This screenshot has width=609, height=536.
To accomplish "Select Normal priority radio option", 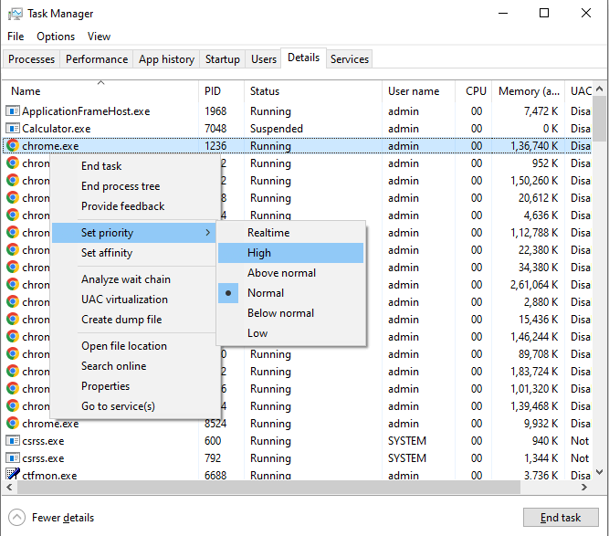I will click(x=291, y=293).
